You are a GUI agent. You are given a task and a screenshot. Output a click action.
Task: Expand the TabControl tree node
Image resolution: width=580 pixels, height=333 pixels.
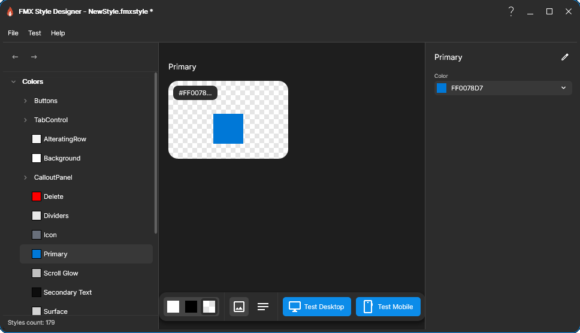25,120
